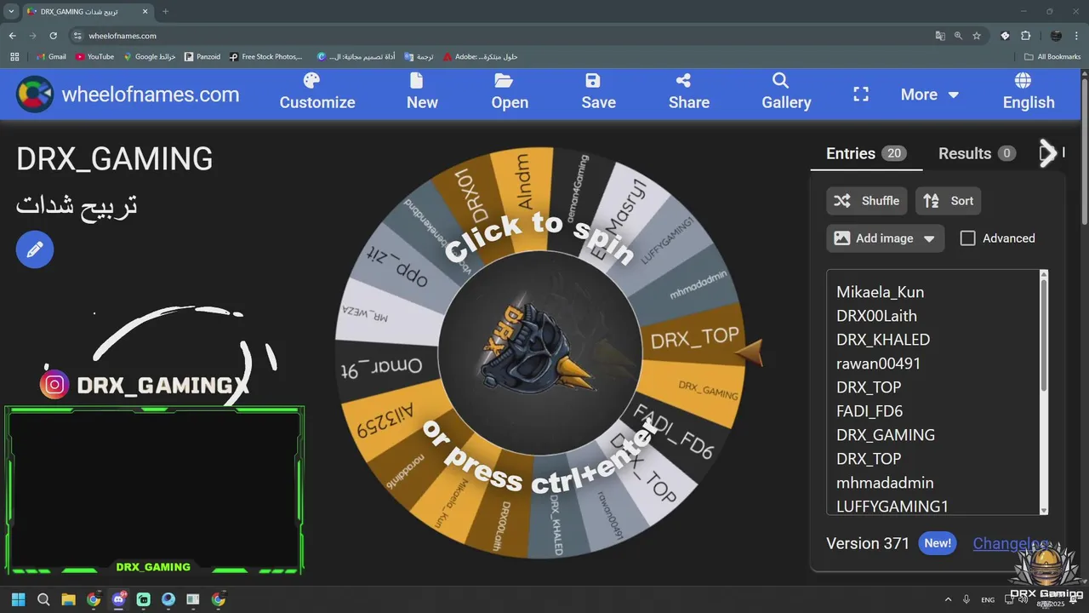Open a saved wheel with Open
The height and width of the screenshot is (613, 1089).
510,92
